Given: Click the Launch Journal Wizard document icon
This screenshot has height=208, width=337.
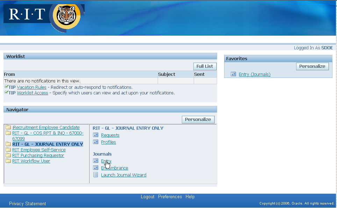Looking at the screenshot, I should tap(96, 175).
